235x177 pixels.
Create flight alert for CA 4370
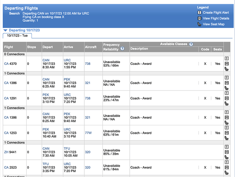[226, 58]
